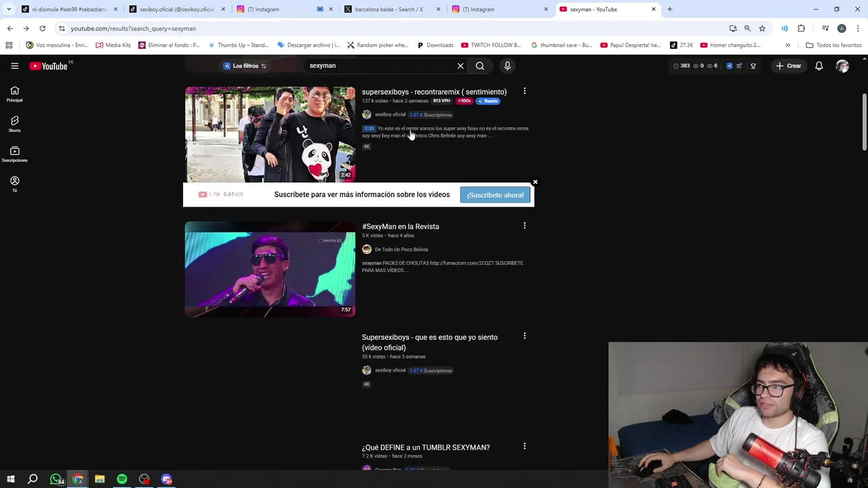Open ¿Qué DEFINE a un TUMBLR SEXYMAN? title
The height and width of the screenshot is (488, 868).
(425, 447)
